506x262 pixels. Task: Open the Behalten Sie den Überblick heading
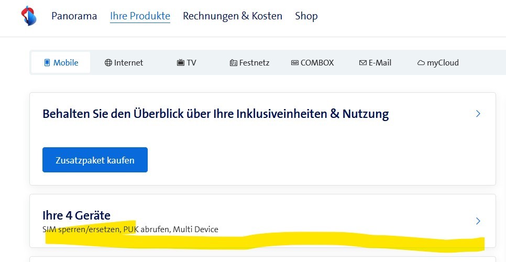point(215,114)
